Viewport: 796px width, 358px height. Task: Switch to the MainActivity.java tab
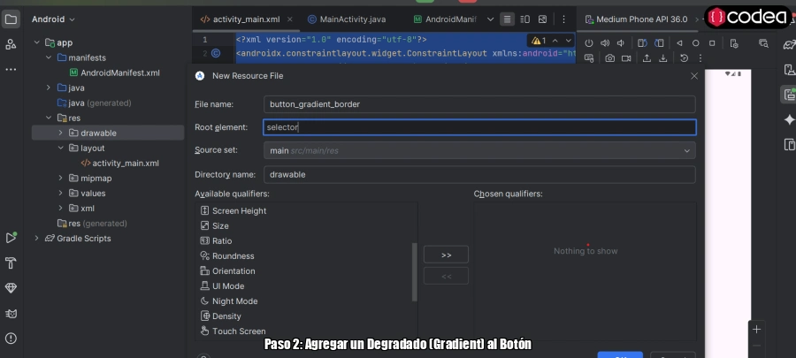point(348,19)
